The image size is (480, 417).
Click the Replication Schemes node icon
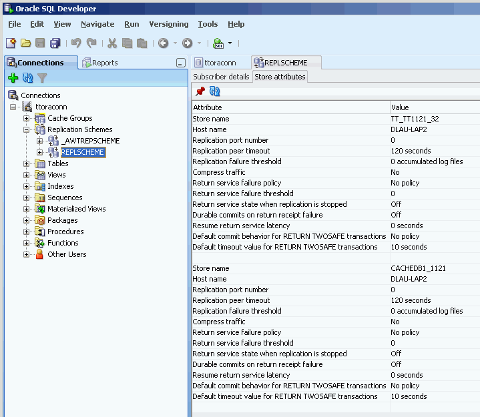(40, 129)
